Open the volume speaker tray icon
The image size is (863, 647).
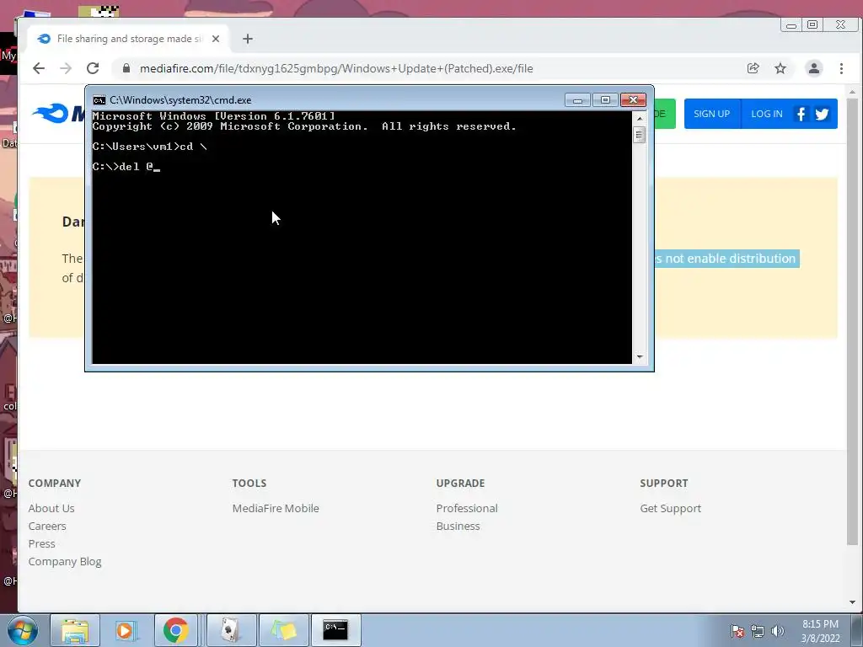777,631
